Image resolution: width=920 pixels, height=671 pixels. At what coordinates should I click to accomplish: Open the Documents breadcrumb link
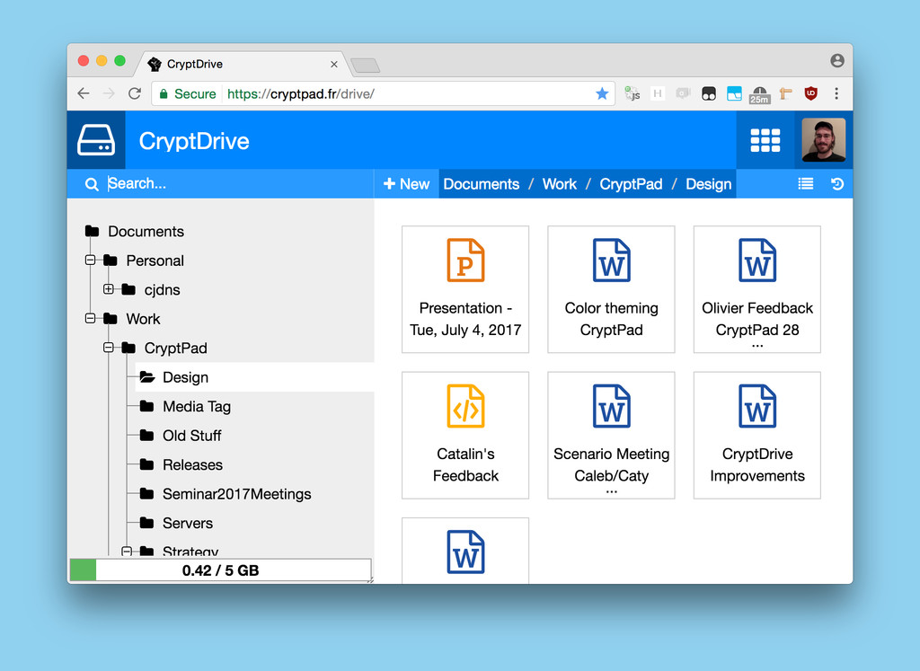point(482,183)
